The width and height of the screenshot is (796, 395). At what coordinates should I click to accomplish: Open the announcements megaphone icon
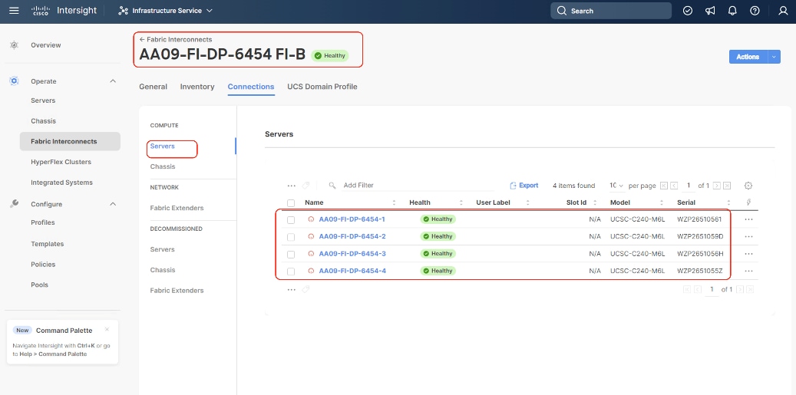tap(710, 11)
